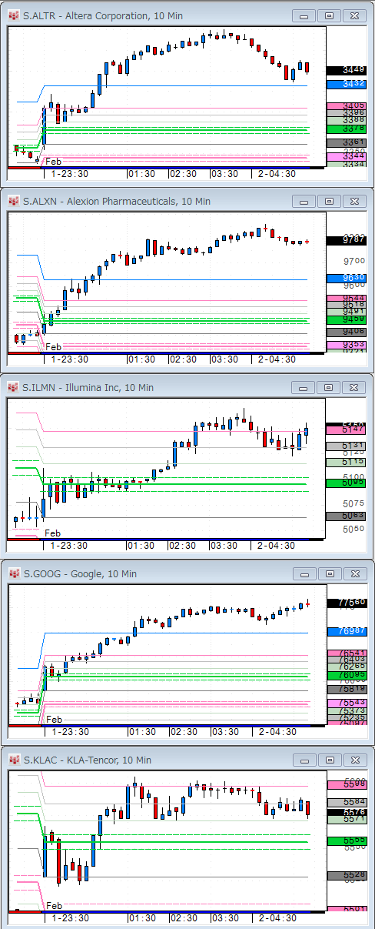Image resolution: width=375 pixels, height=929 pixels.
Task: Close the KLA-Tencor chart window
Action: pos(353,760)
